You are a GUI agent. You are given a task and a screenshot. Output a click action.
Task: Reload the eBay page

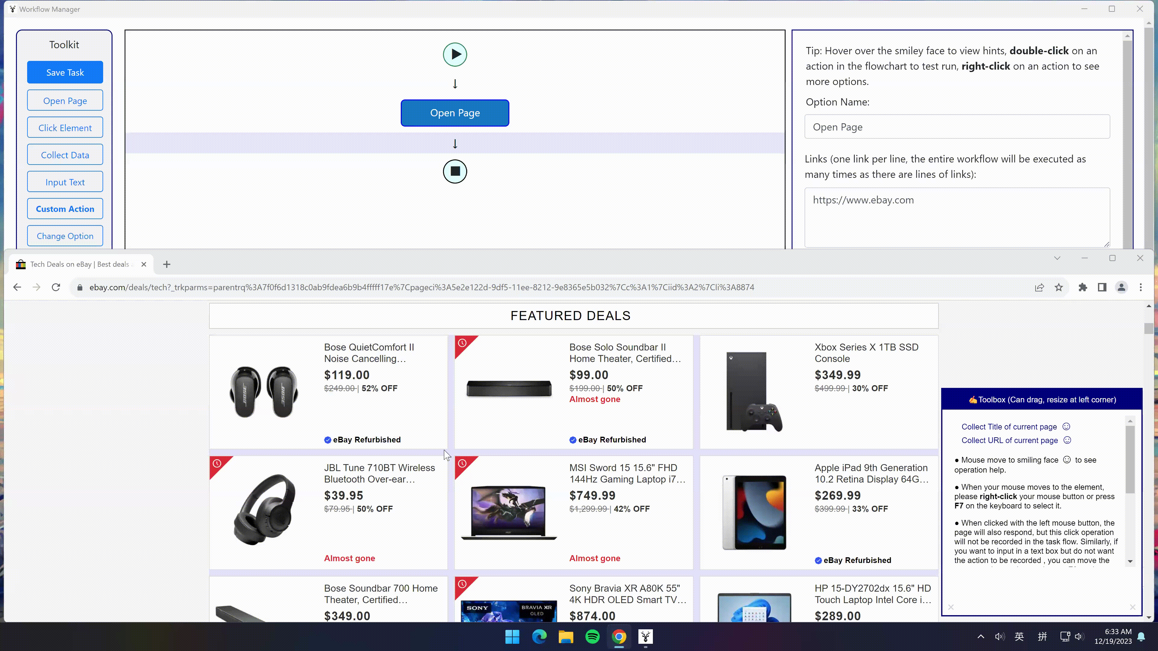pos(56,287)
